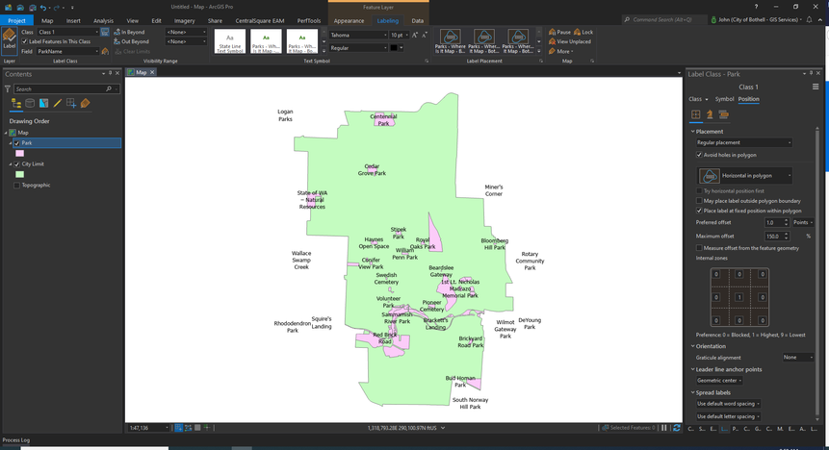This screenshot has width=829, height=450.
Task: Open the text color swatch dropdown
Action: click(397, 47)
